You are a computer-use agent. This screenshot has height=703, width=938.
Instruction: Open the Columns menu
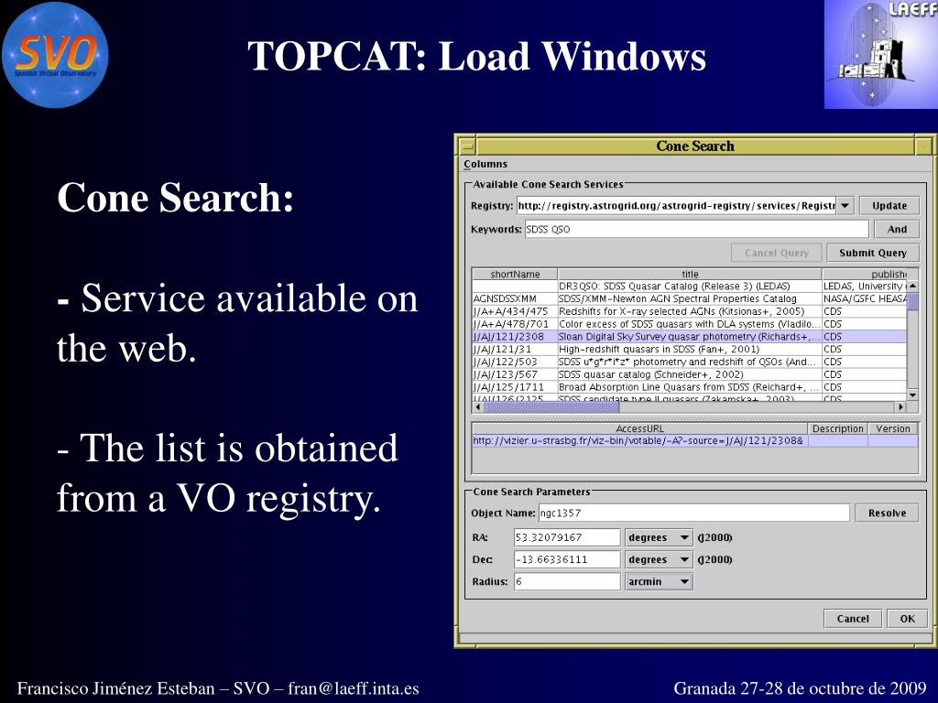click(485, 164)
